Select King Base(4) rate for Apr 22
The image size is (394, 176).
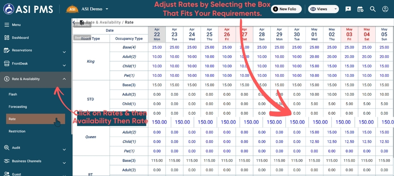157,47
